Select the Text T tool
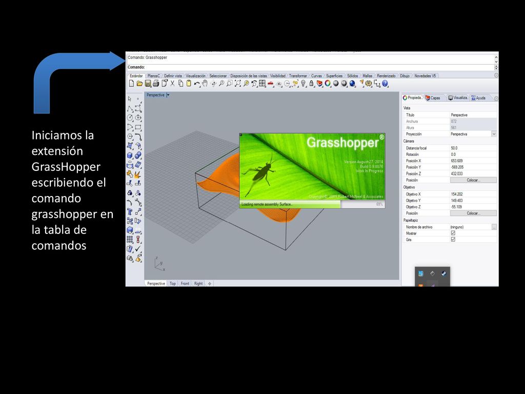Image resolution: width=525 pixels, height=394 pixels. point(130,211)
